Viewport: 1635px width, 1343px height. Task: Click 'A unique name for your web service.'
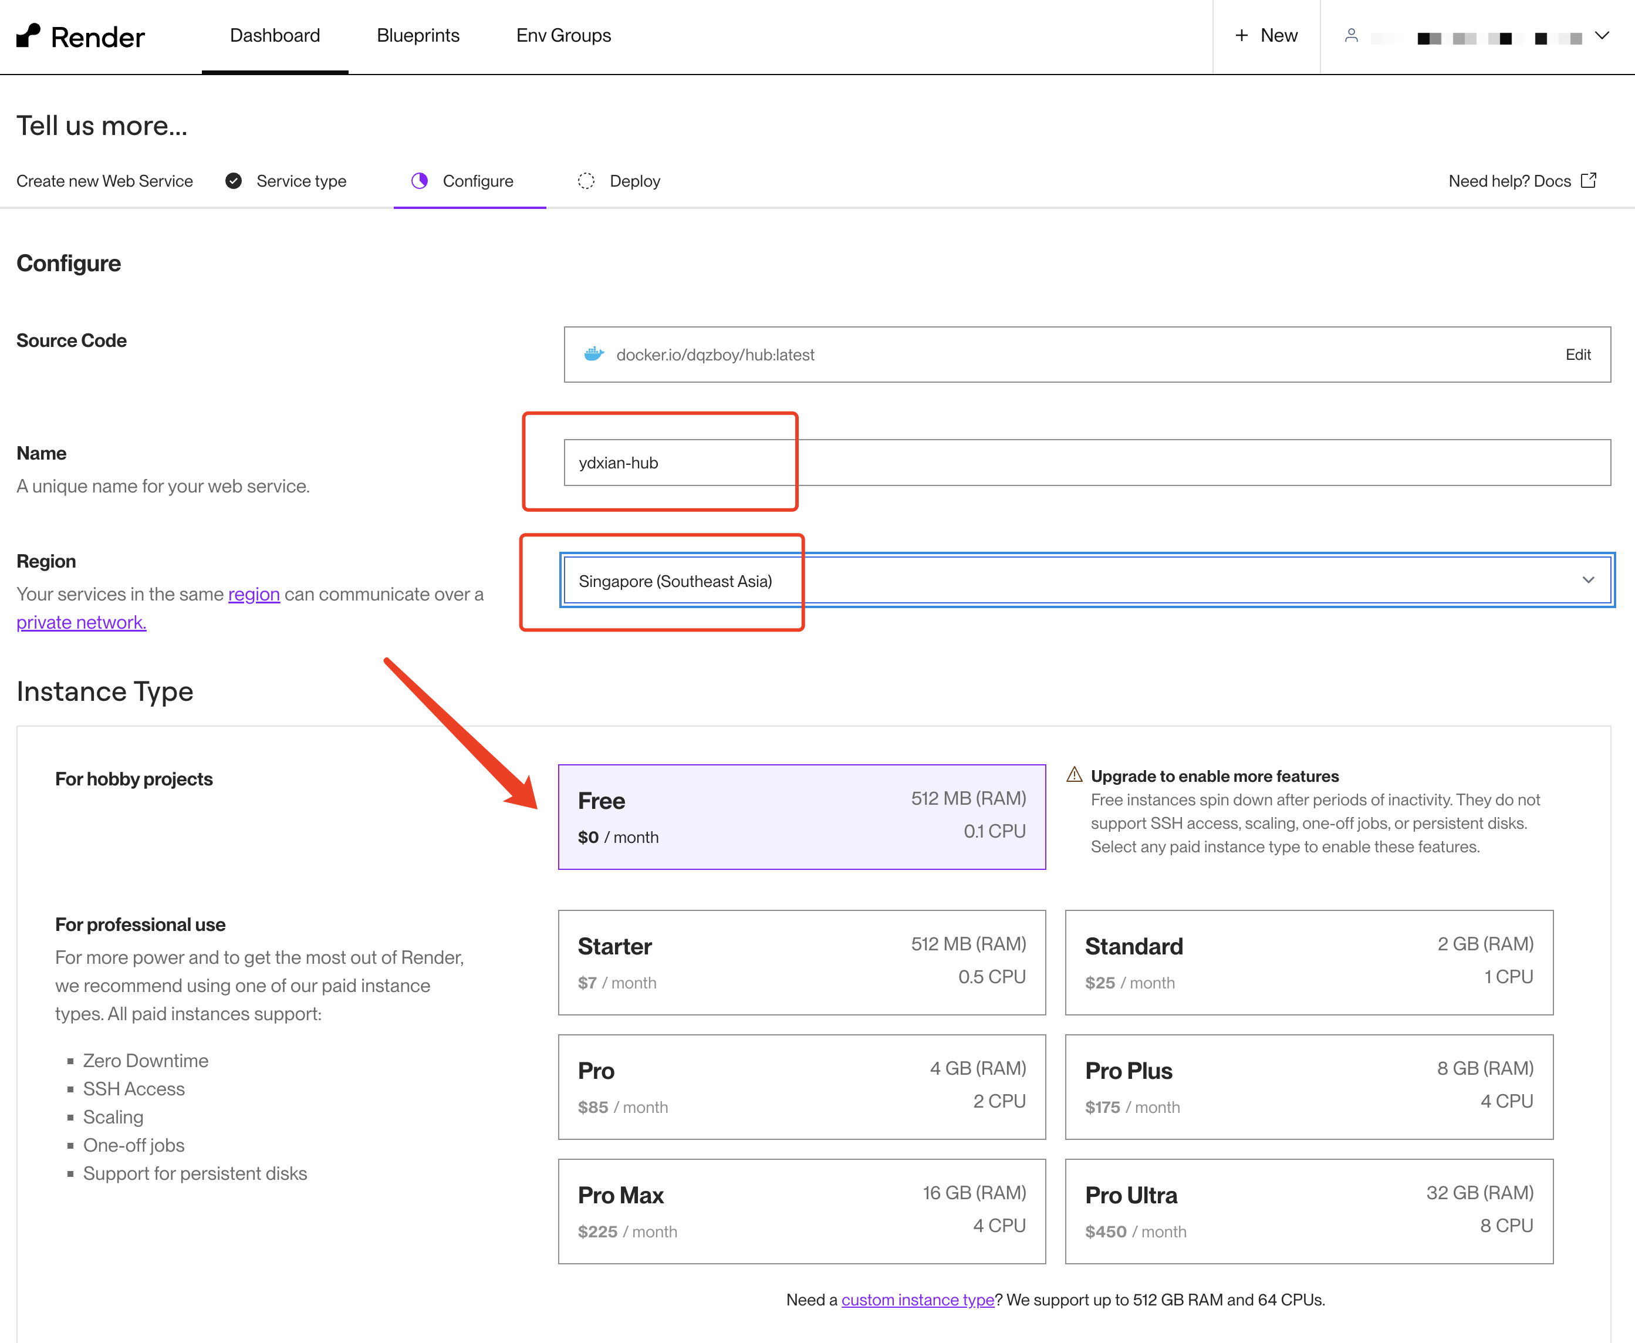click(163, 486)
